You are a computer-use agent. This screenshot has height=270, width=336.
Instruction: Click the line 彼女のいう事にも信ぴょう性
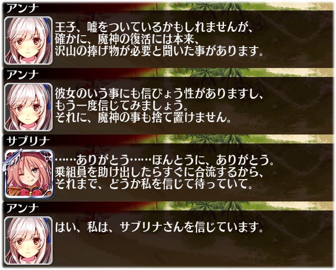[x=159, y=94]
